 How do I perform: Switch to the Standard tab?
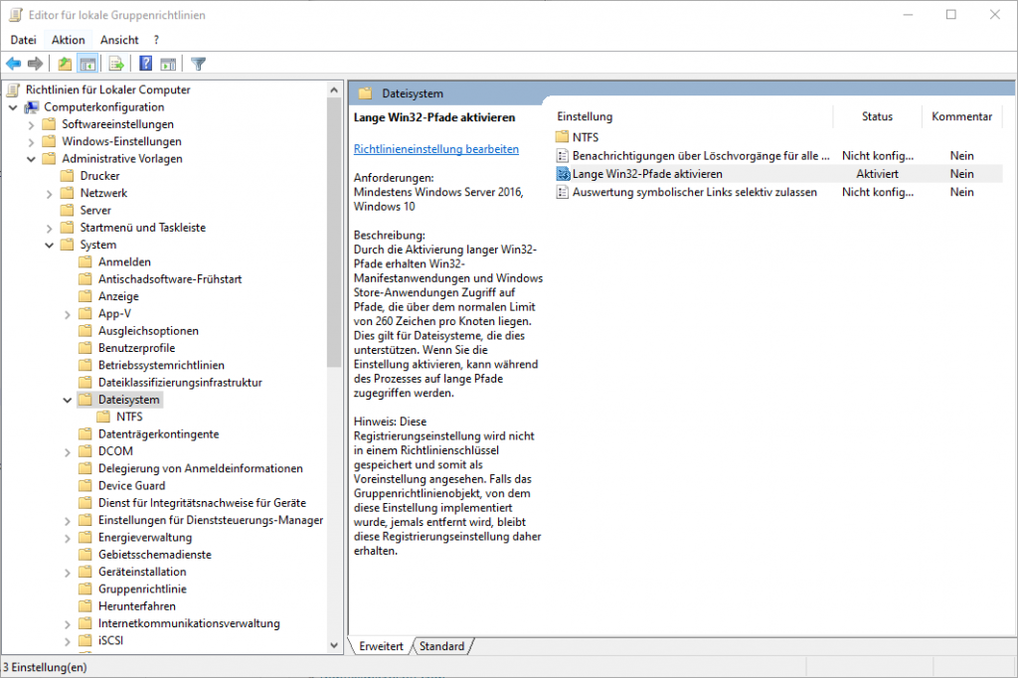[x=441, y=646]
